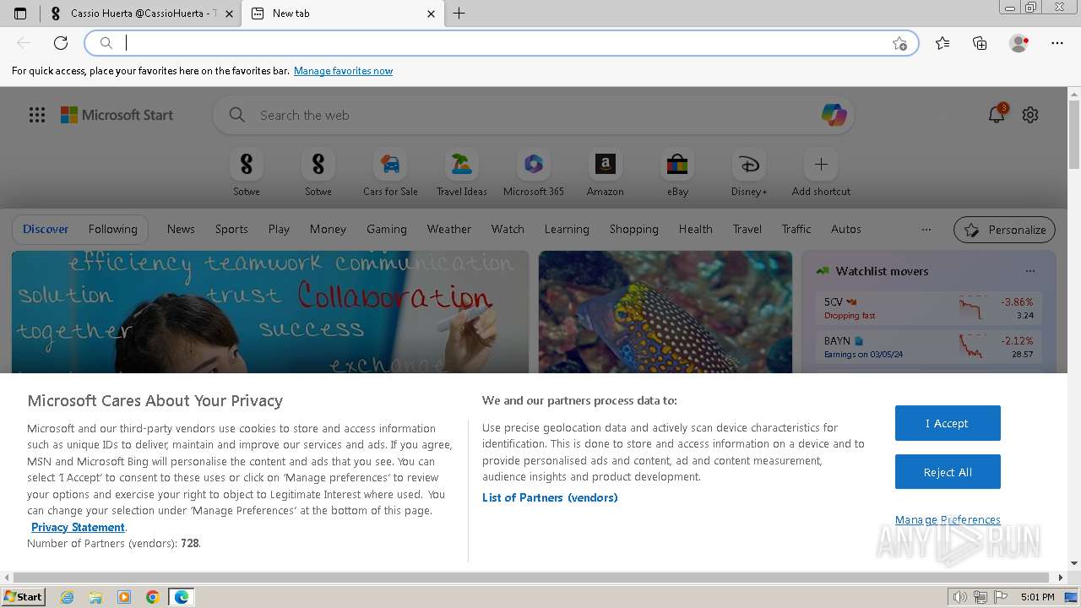The height and width of the screenshot is (608, 1081).
Task: Click the Windows Start button
Action: [x=23, y=597]
